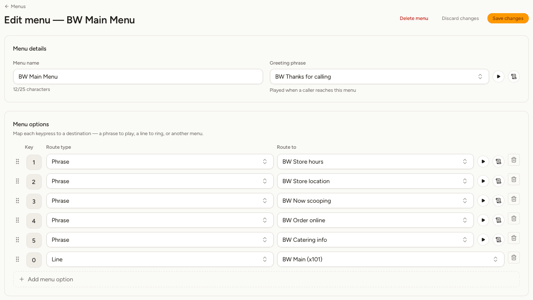Open the BW Now scooping route dropdown
This screenshot has width=533, height=300.
coord(375,201)
